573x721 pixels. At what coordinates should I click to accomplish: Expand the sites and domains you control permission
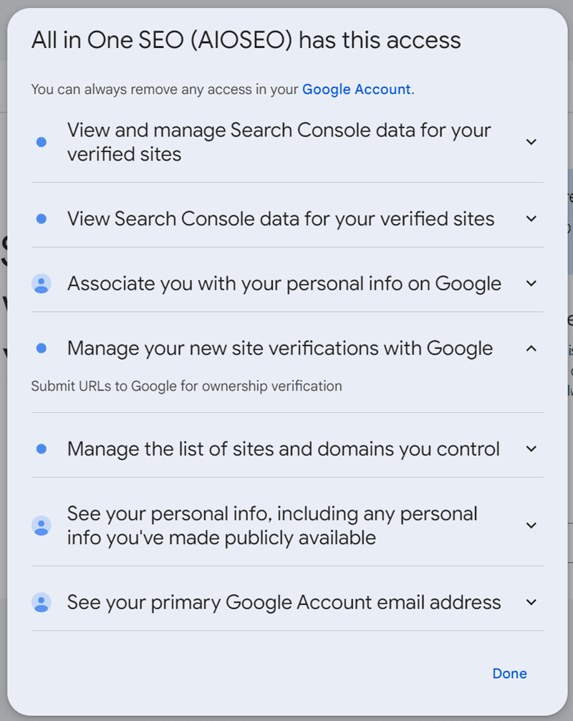531,449
